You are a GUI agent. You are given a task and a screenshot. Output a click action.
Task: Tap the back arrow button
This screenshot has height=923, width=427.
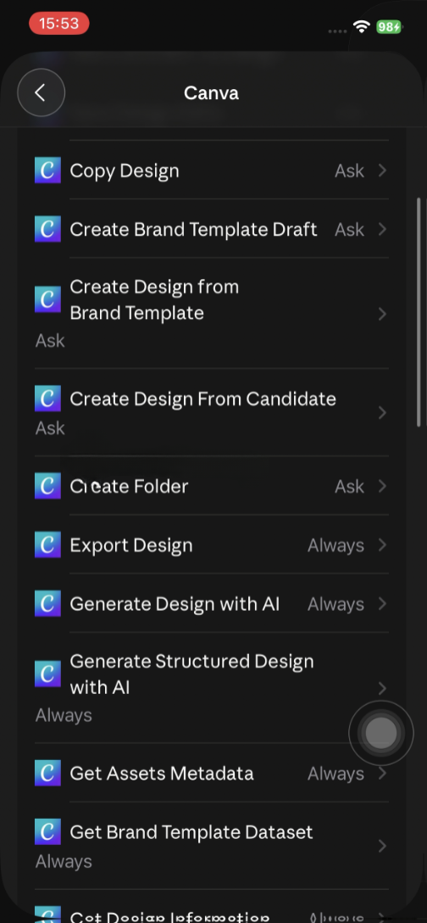click(41, 92)
